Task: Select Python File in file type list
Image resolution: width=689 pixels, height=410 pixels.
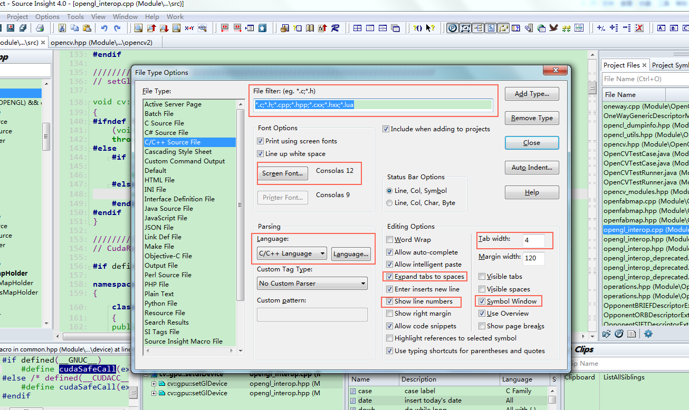Action: (x=161, y=304)
